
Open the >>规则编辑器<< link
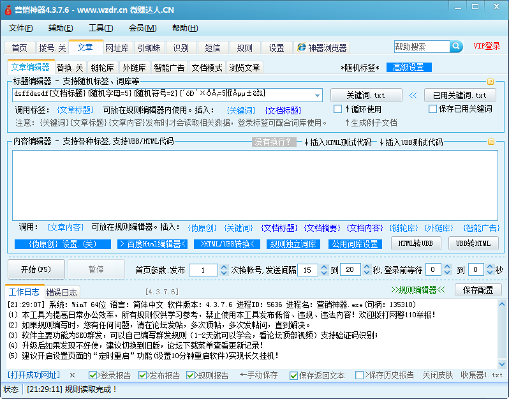pos(418,290)
